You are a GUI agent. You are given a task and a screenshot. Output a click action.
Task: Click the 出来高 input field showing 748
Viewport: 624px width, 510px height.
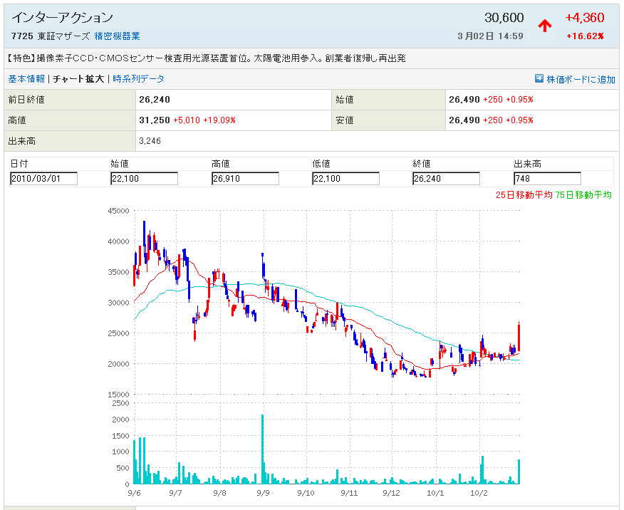547,179
